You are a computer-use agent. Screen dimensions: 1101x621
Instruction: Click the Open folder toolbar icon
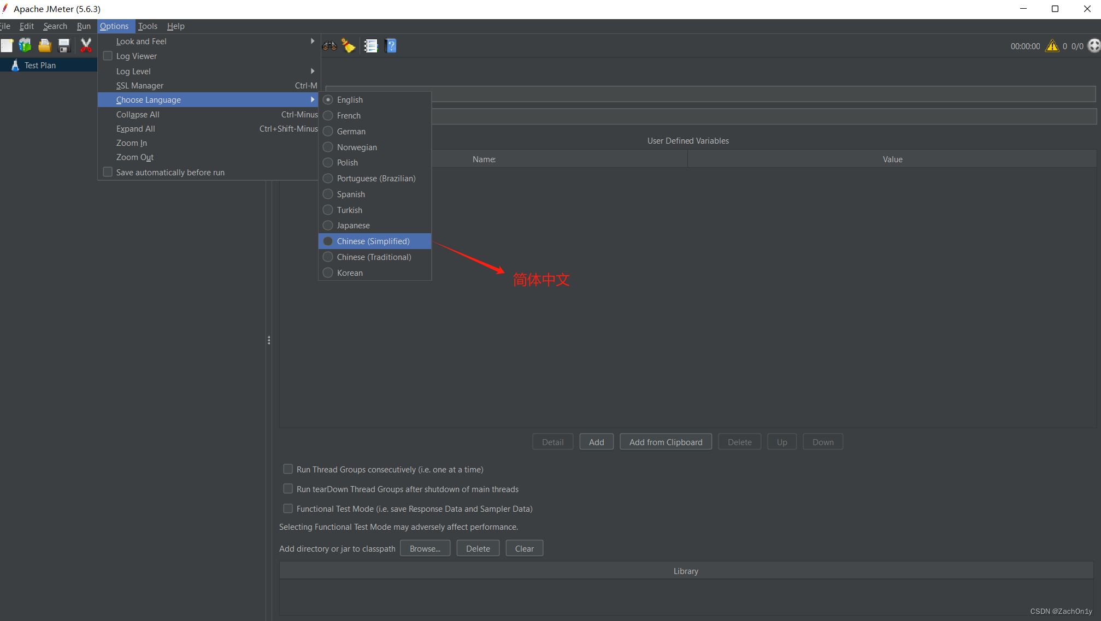[x=45, y=46]
